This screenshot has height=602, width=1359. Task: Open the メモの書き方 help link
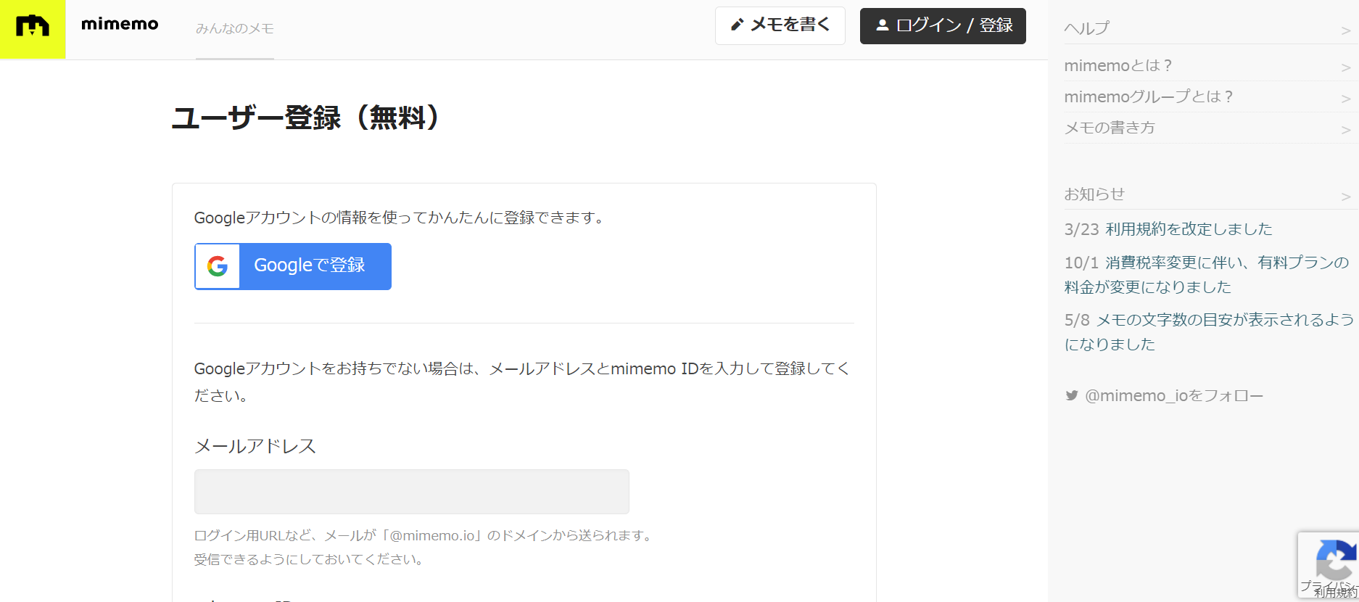1110,128
